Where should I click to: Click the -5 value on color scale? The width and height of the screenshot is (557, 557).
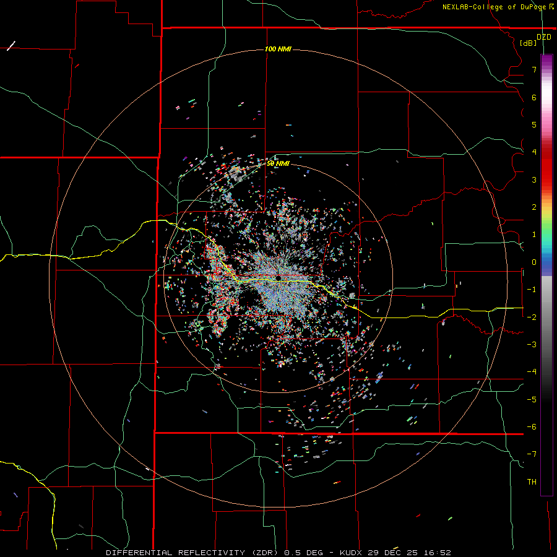coord(532,400)
